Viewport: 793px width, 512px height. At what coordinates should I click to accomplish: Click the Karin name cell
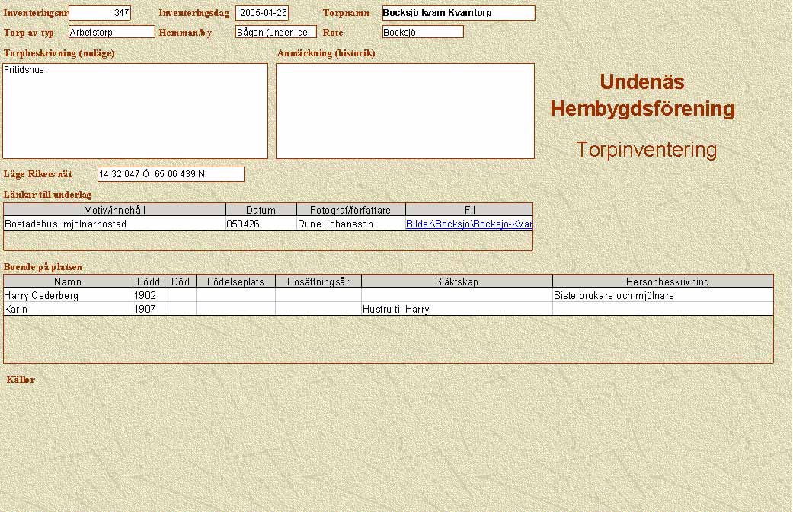pos(69,310)
